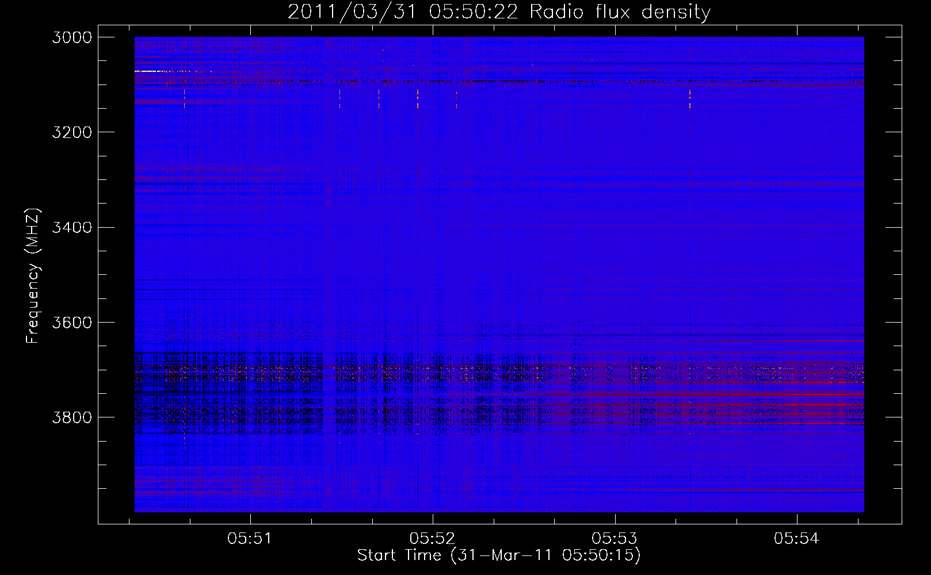Click the 05:53 time axis label
This screenshot has height=575, width=931.
click(615, 539)
